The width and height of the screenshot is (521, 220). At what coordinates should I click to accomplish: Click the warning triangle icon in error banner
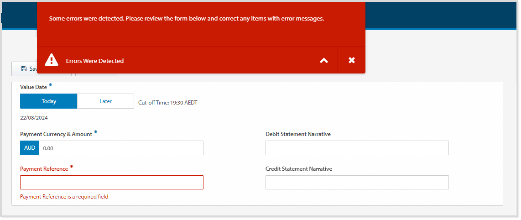click(x=52, y=60)
